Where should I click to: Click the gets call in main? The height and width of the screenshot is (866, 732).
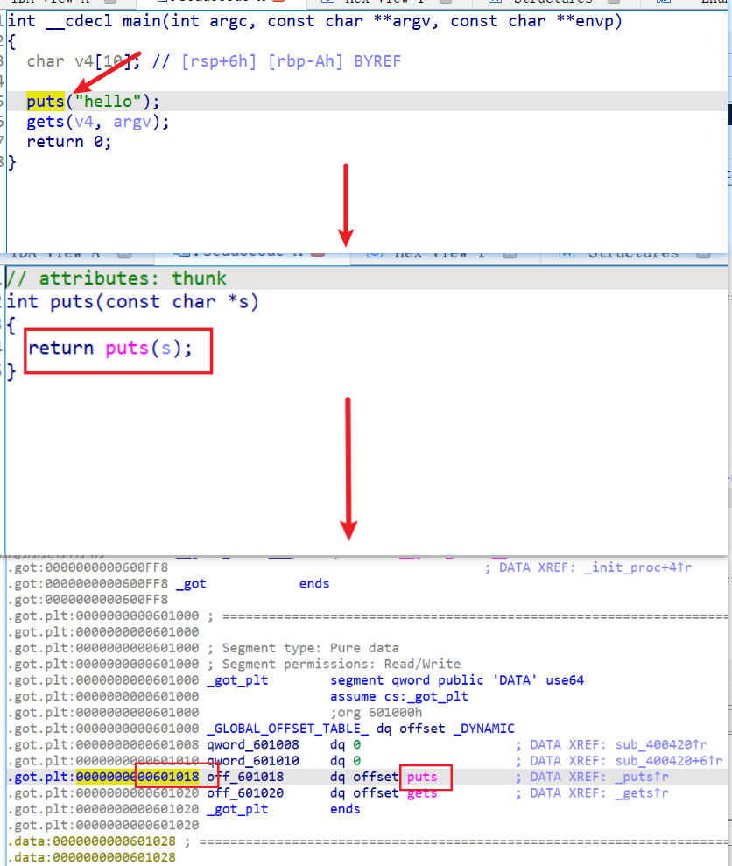tap(46, 122)
